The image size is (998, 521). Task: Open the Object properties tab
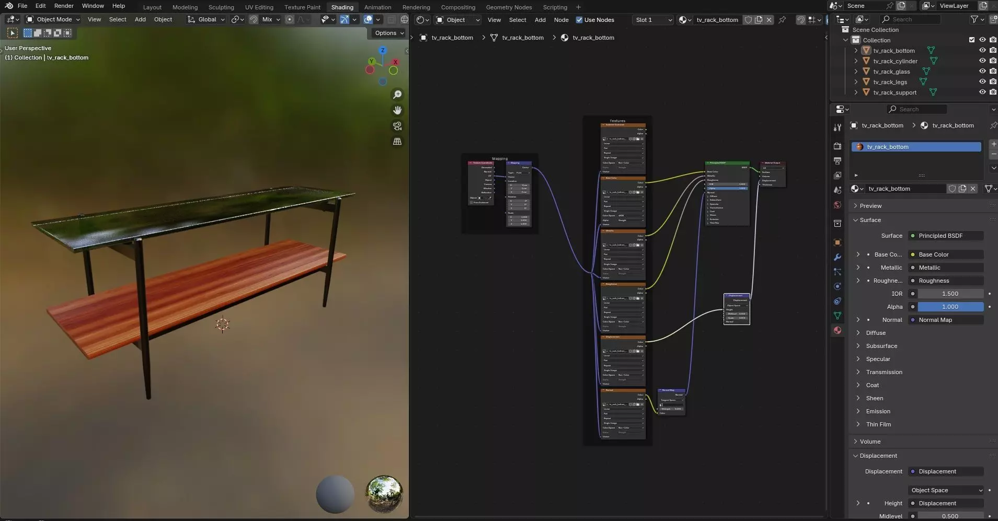[838, 242]
